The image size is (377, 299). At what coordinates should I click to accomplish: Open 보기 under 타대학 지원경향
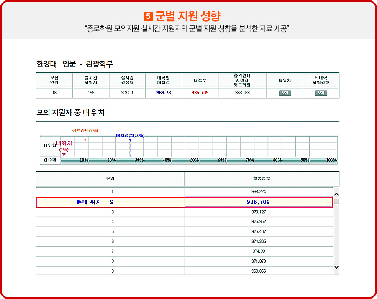pos(321,93)
